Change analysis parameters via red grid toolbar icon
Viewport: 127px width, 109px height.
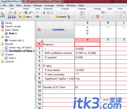(x=69, y=17)
